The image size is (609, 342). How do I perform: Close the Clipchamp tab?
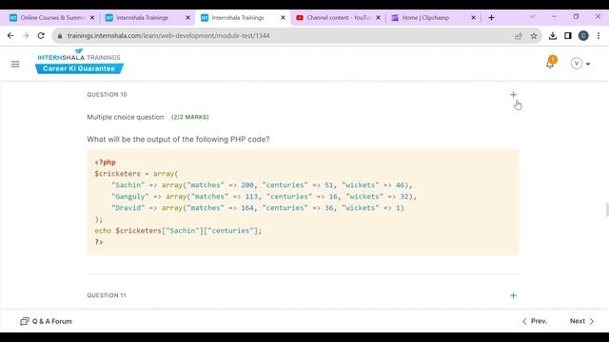click(x=473, y=18)
